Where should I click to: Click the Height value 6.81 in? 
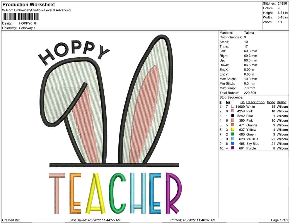(x=283, y=13)
